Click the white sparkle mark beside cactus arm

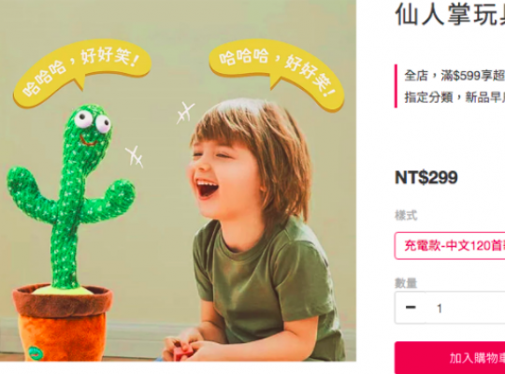click(x=135, y=156)
